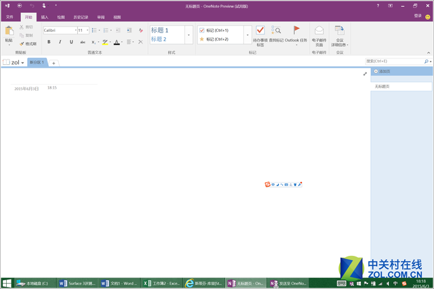Image resolution: width=434 pixels, height=289 pixels.
Task: Click touch mode icon in quick access
Action: click(x=43, y=5)
